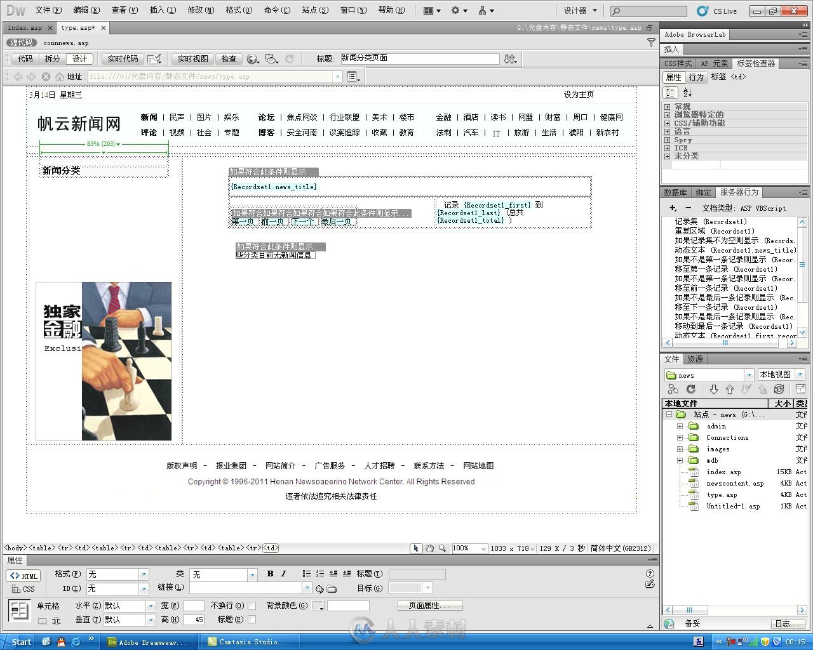The image size is (813, 650).
Task: Insert unordered list in Properties panel
Action: pos(307,574)
